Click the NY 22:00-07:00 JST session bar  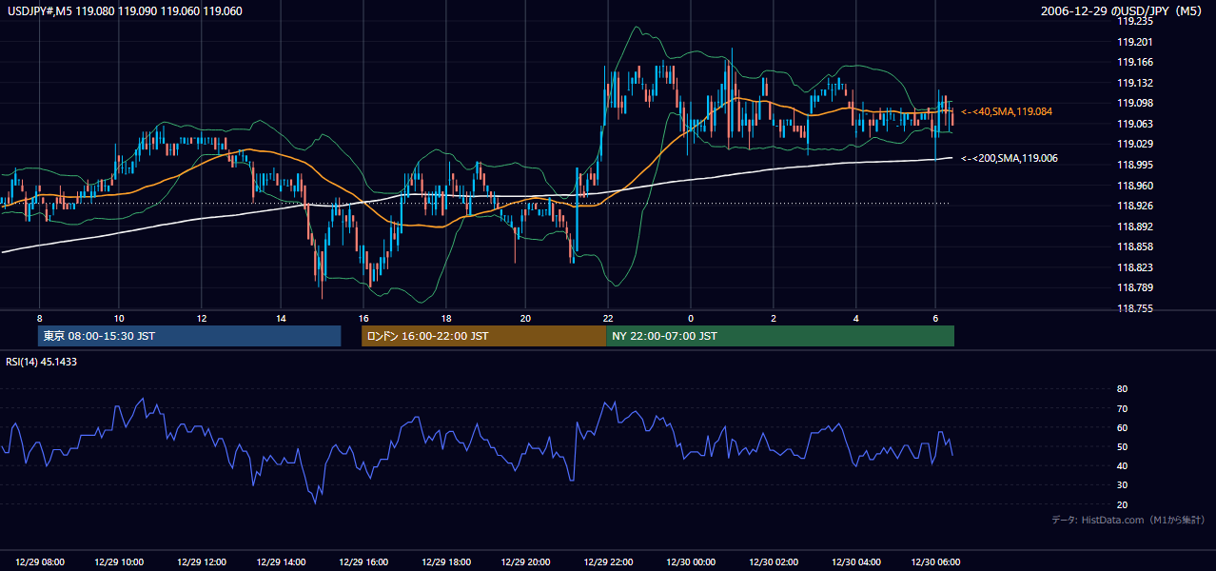[780, 336]
